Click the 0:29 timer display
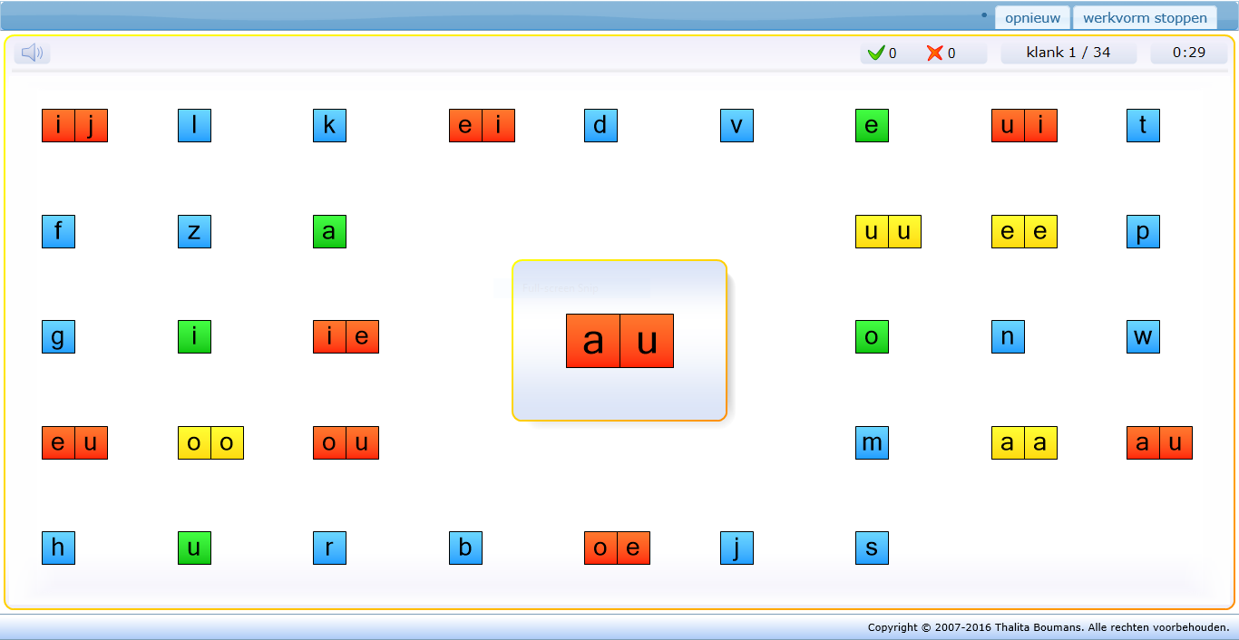This screenshot has height=640, width=1239. click(x=1189, y=53)
